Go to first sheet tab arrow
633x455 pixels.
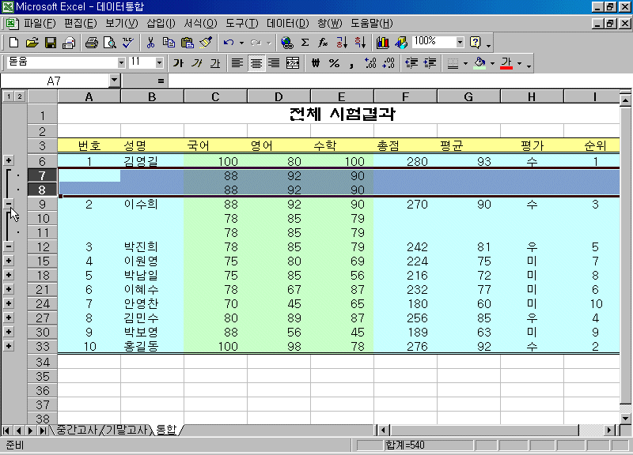click(6, 431)
